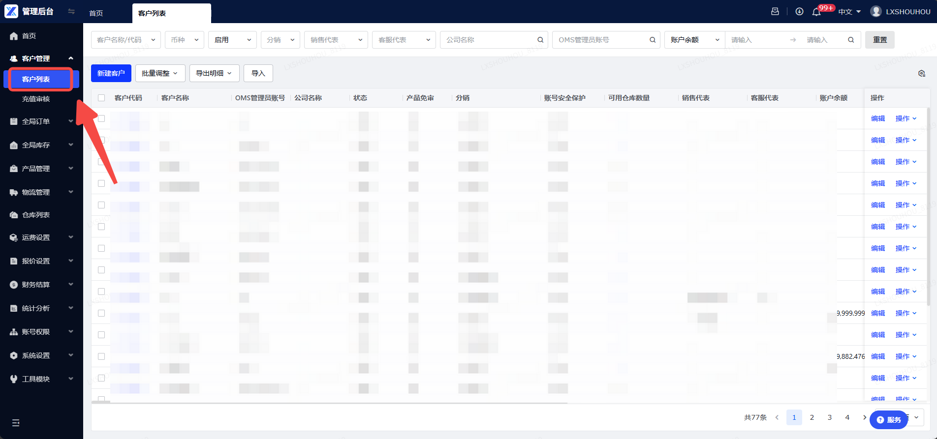Viewport: 937px width, 439px height.
Task: Switch to the 首页 tab
Action: 96,13
